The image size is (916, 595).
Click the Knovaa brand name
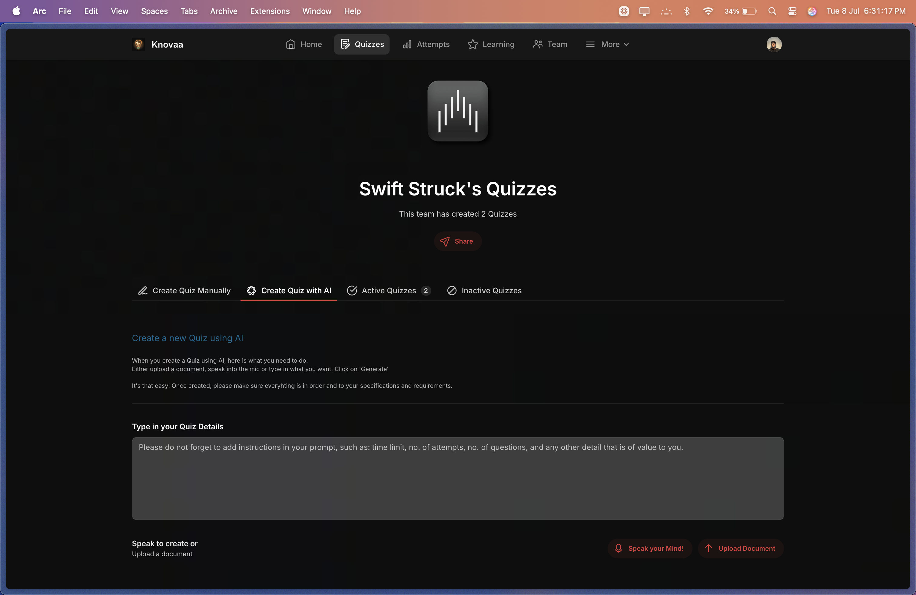point(167,44)
